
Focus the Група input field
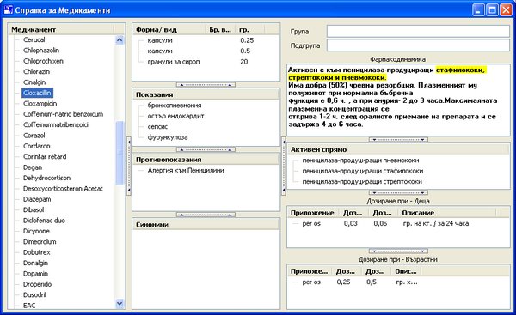[418, 32]
